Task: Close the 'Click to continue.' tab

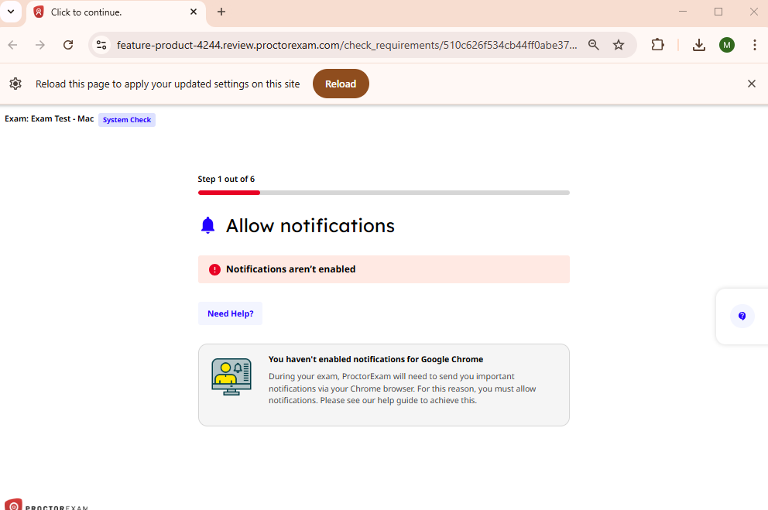Action: pyautogui.click(x=194, y=12)
